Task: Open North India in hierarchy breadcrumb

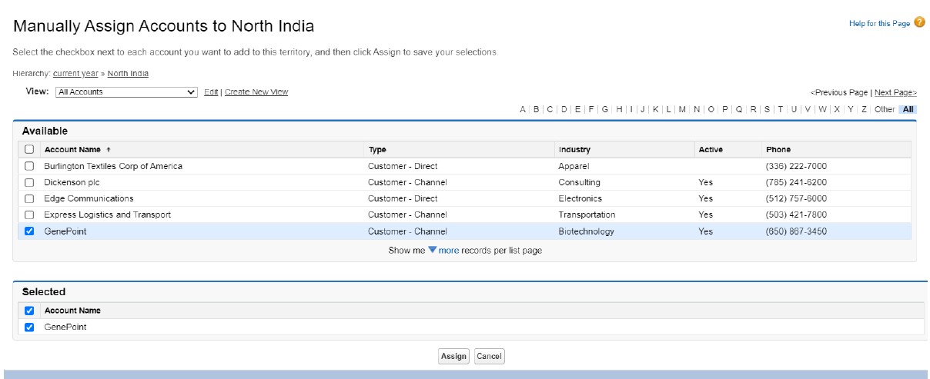Action: tap(128, 74)
